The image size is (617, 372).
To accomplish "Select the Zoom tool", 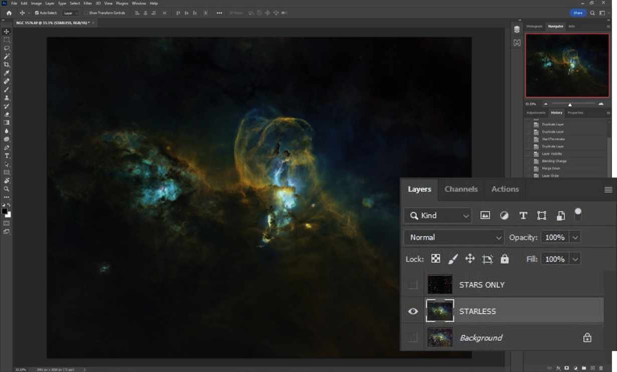I will (x=7, y=189).
